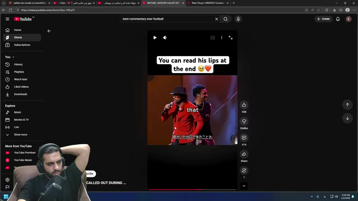This screenshot has height=201, width=358.
Task: Open Liked videos in the sidebar
Action: point(22,87)
